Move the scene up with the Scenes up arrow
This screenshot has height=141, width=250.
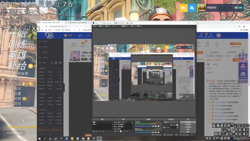tap(100, 131)
